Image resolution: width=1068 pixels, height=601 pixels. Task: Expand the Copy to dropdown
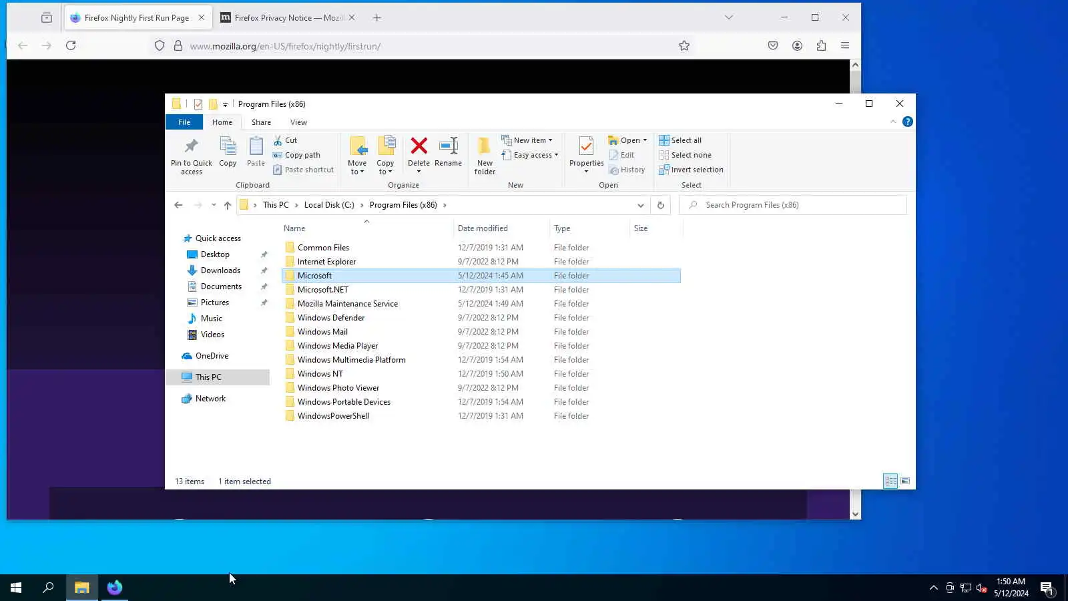click(x=385, y=168)
